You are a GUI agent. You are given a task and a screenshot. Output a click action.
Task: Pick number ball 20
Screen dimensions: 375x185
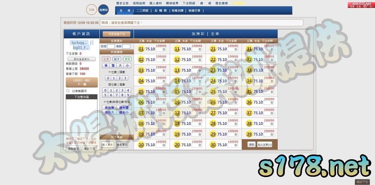pos(177,145)
